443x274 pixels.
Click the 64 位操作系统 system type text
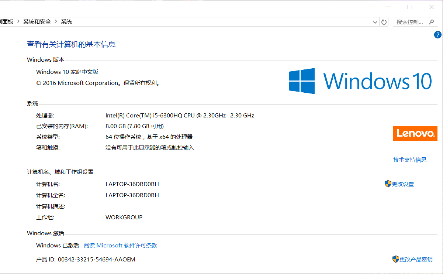pos(149,137)
